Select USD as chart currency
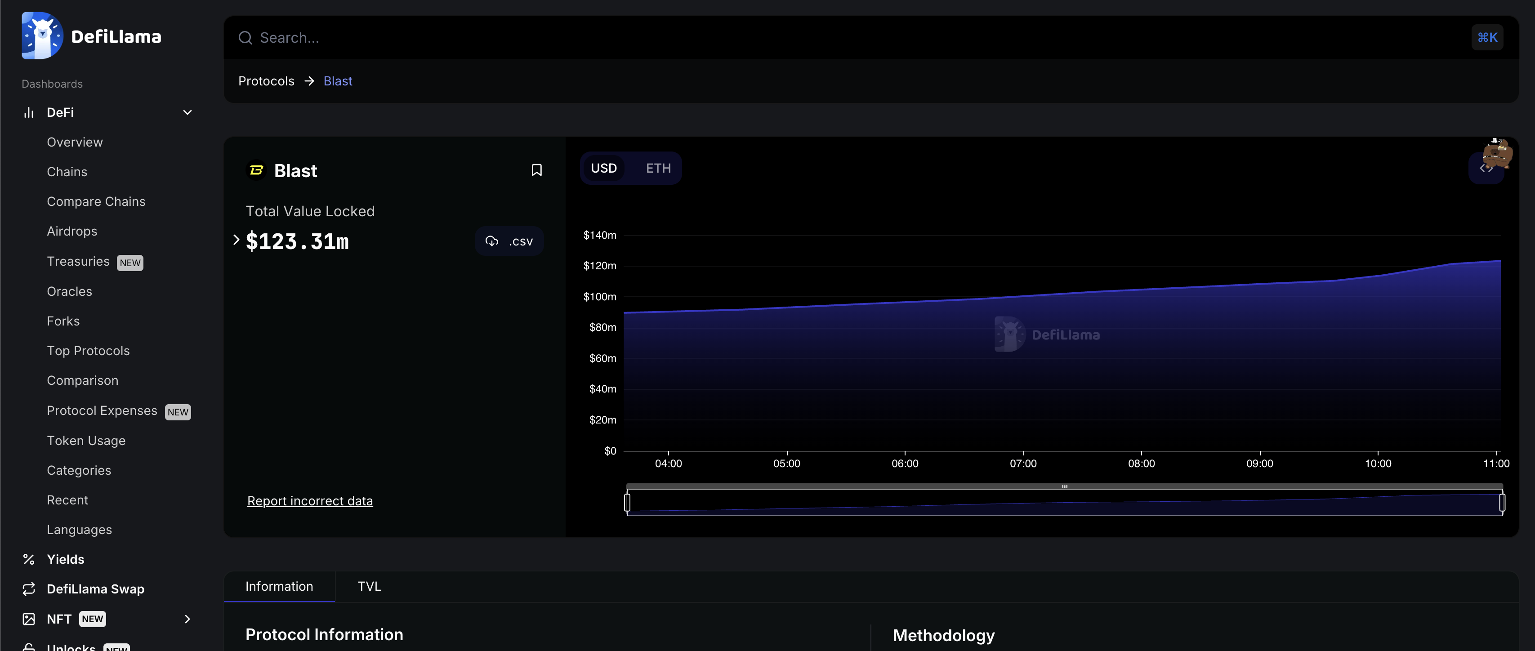 [x=604, y=168]
